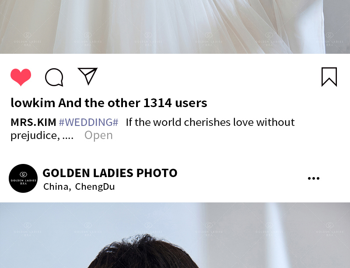Open the three-dot post options menu

314,178
